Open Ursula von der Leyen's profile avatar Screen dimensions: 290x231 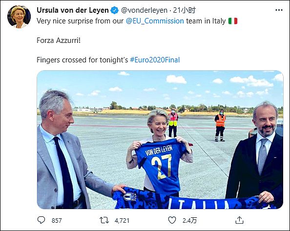click(x=19, y=17)
